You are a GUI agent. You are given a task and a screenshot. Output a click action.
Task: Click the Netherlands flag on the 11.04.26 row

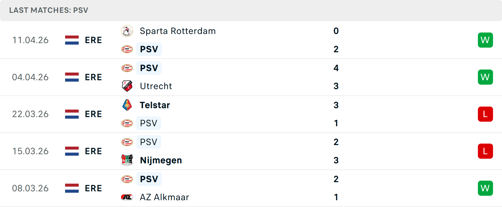(x=72, y=40)
